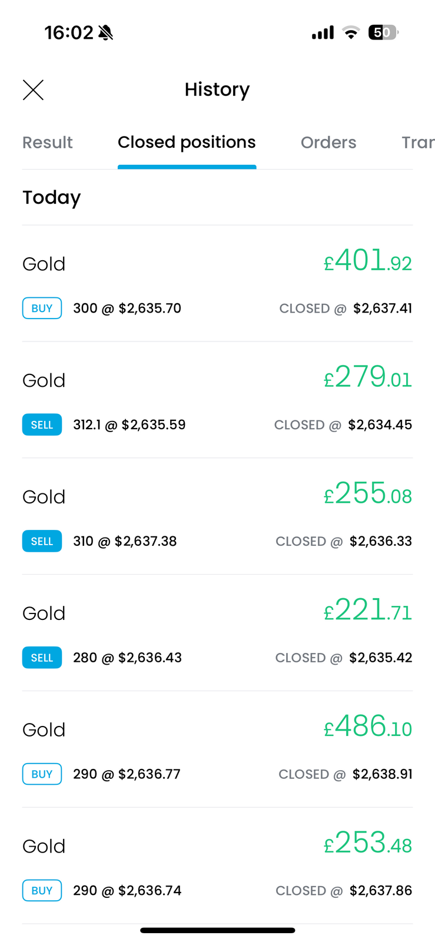Tap the cellular signal bars icon

(323, 33)
